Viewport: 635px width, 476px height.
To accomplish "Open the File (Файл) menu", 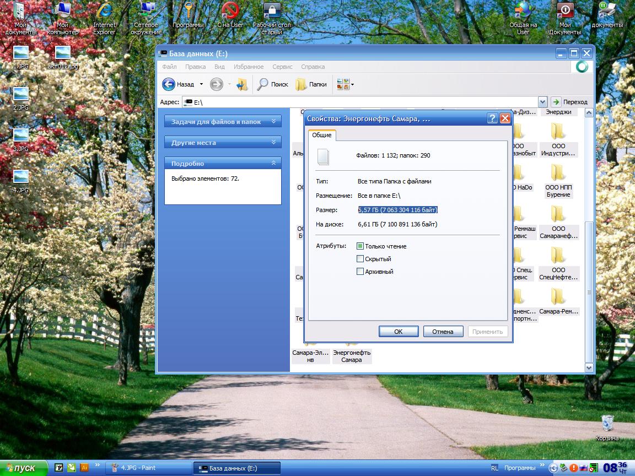I will click(169, 67).
